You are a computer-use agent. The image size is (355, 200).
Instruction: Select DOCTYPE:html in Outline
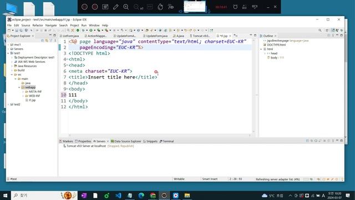pos(275,45)
